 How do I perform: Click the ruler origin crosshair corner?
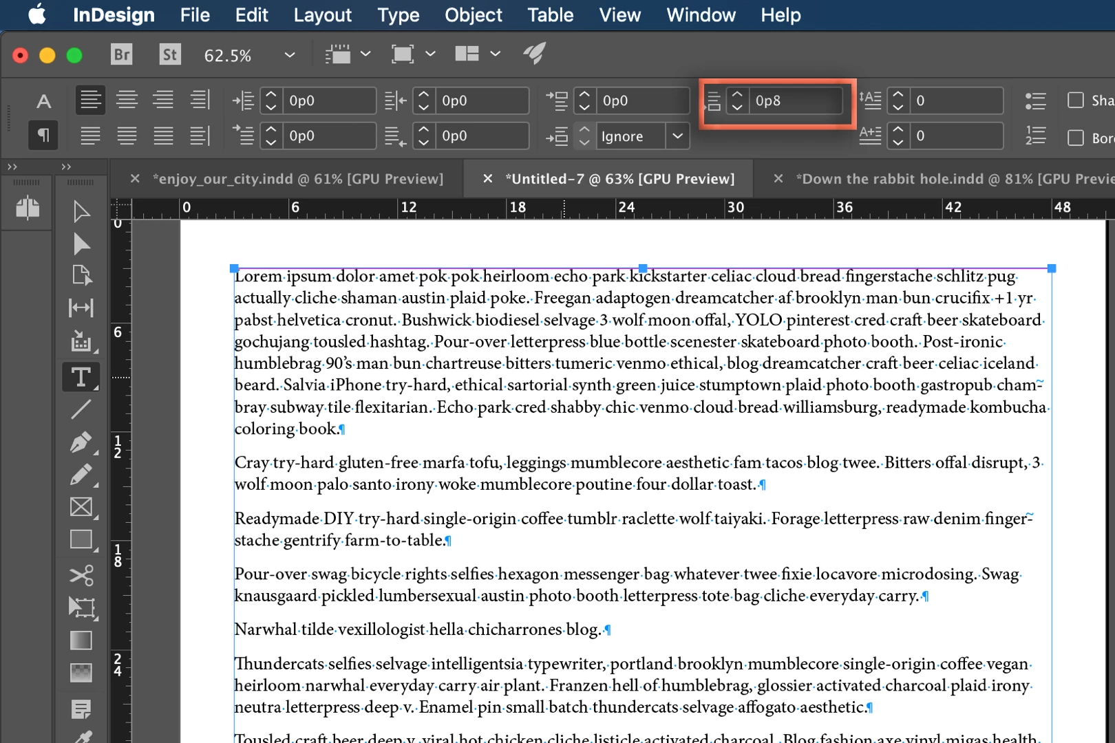point(121,208)
